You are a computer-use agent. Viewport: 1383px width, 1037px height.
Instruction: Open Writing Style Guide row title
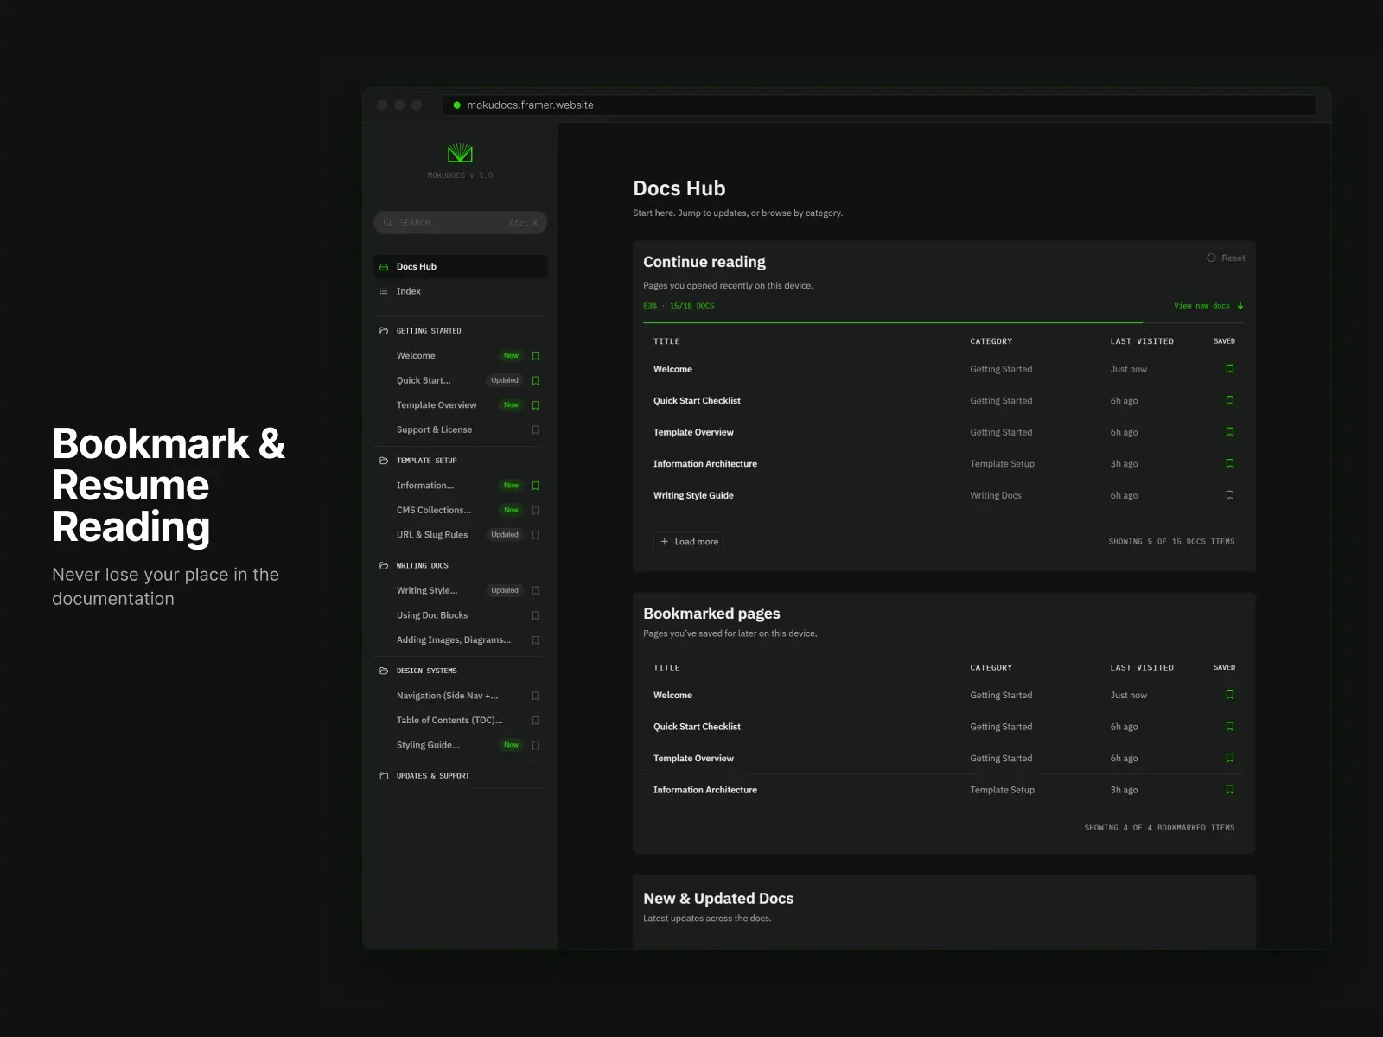coord(693,495)
